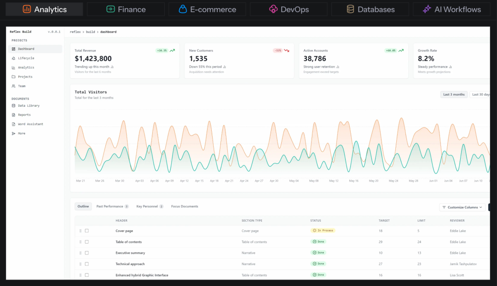Choose the Last 30 days range button
Screen dimensions: 497x286
click(x=480, y=94)
